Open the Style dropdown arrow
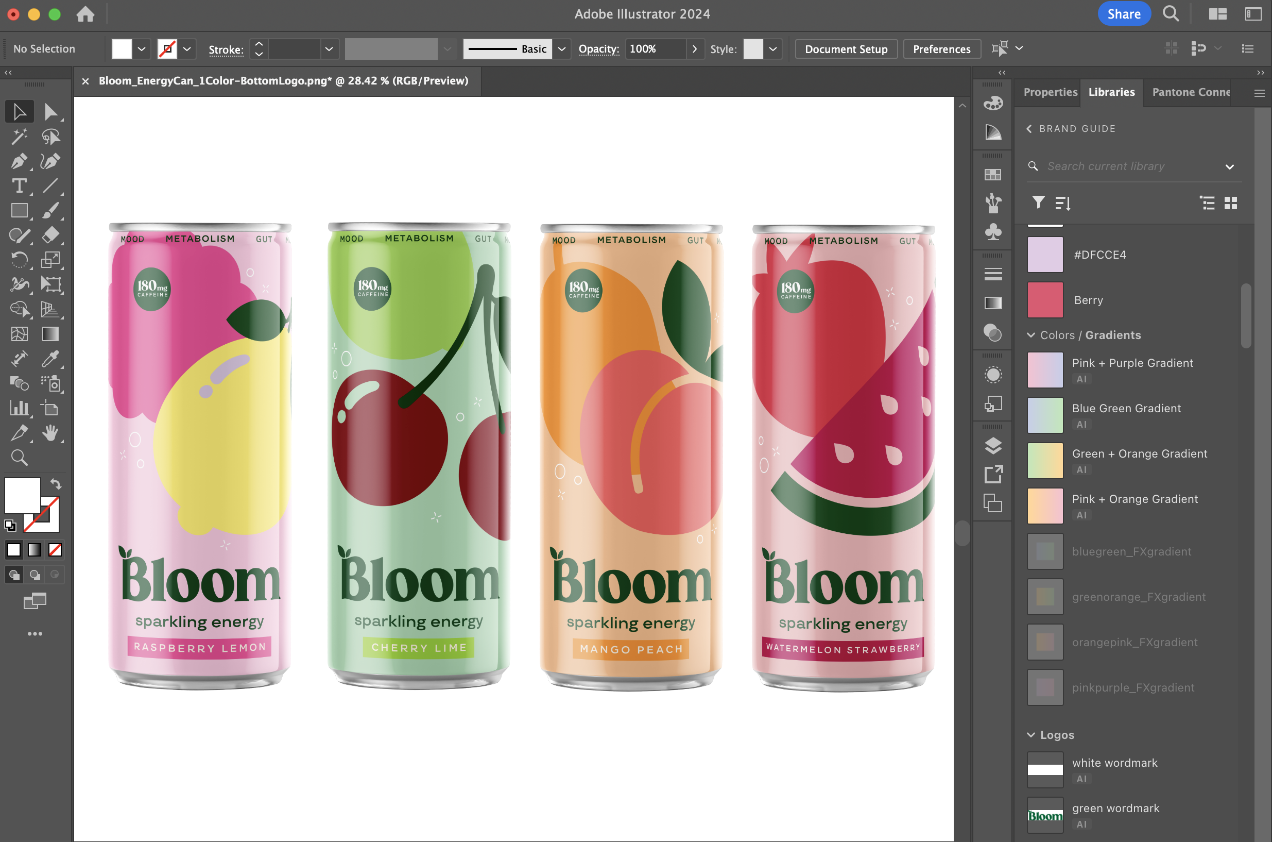 pyautogui.click(x=773, y=49)
